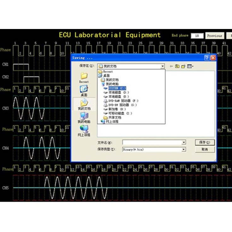Click the back arrow in save dialog toolbar
Image resolution: width=232 pixels, height=232 pixels.
171,66
